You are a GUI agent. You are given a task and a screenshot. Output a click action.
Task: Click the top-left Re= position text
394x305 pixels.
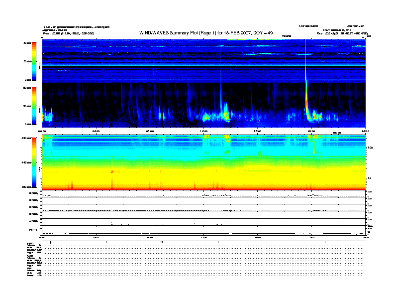pos(68,33)
